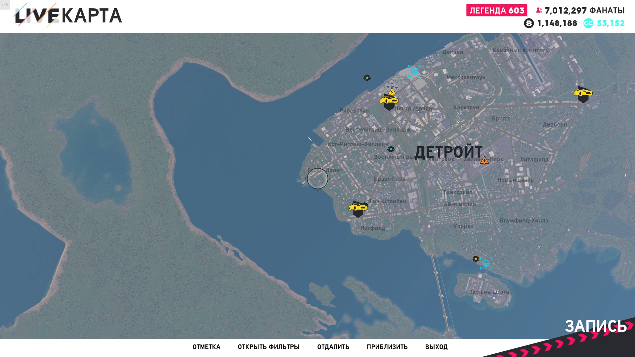Select the orange star marker above Тюрьма штата
Image resolution: width=635 pixels, height=357 pixels.
[476, 259]
